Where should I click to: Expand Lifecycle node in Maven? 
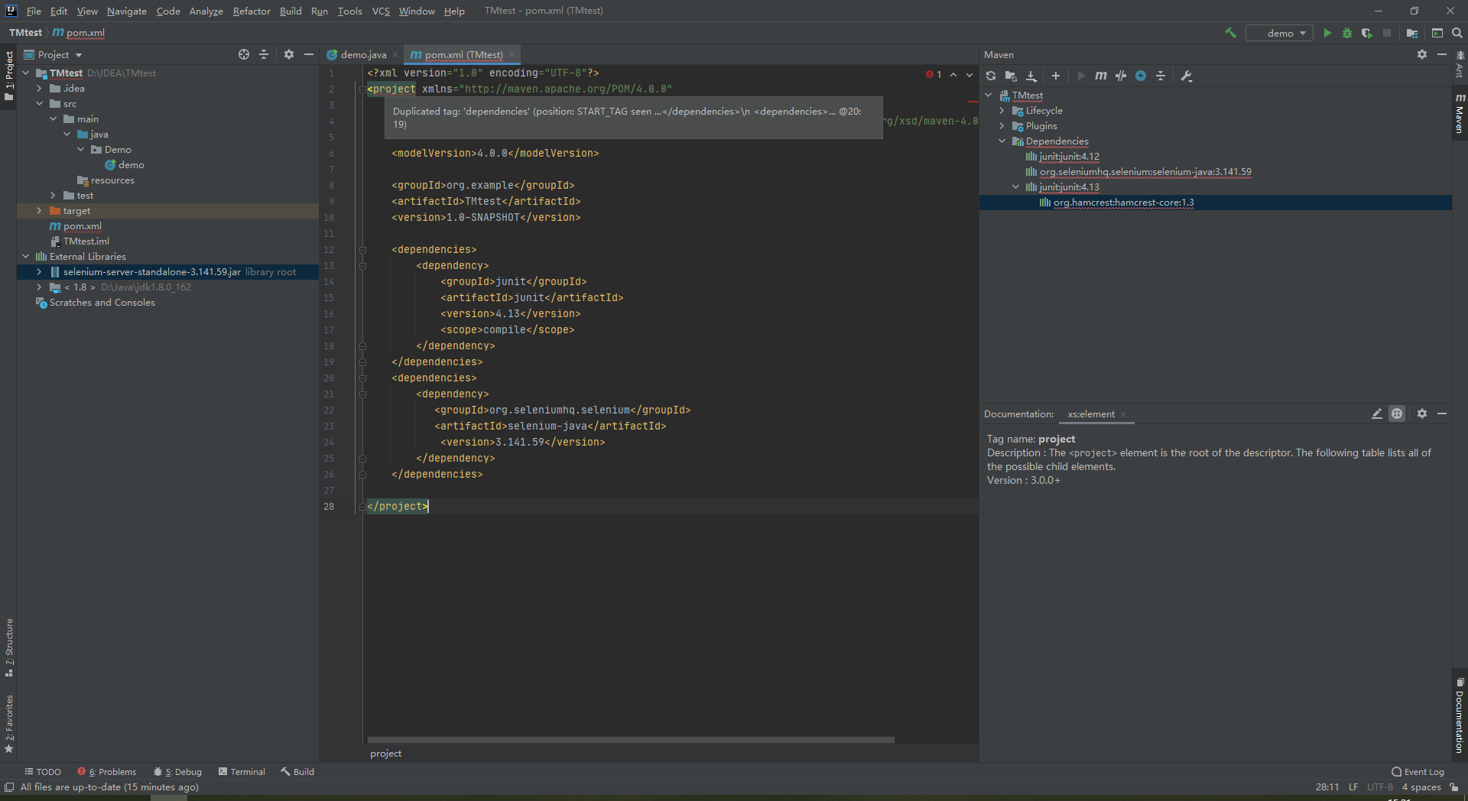click(x=1002, y=111)
